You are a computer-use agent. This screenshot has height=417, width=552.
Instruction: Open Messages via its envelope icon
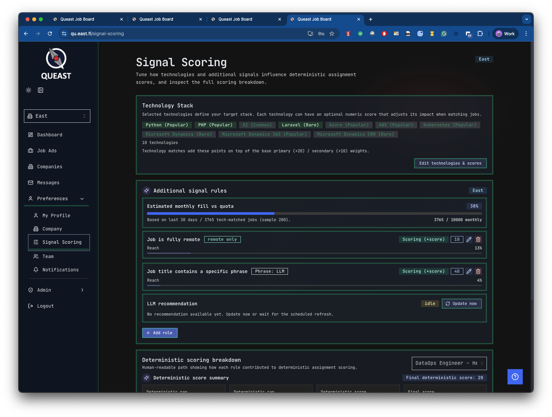[x=30, y=183]
